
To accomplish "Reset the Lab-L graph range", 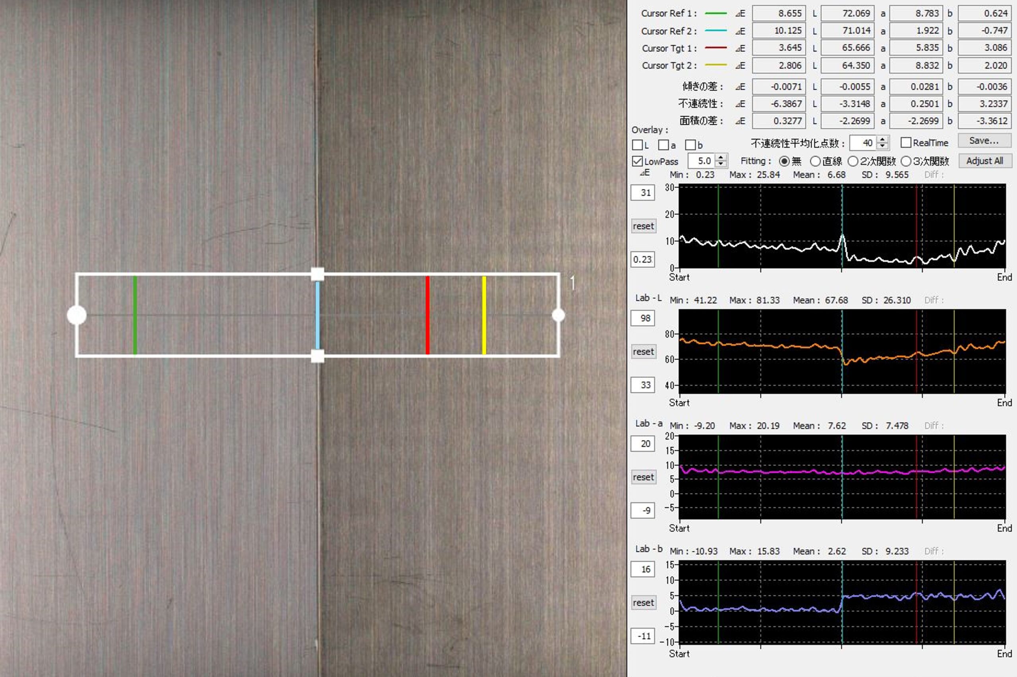I will (x=644, y=352).
